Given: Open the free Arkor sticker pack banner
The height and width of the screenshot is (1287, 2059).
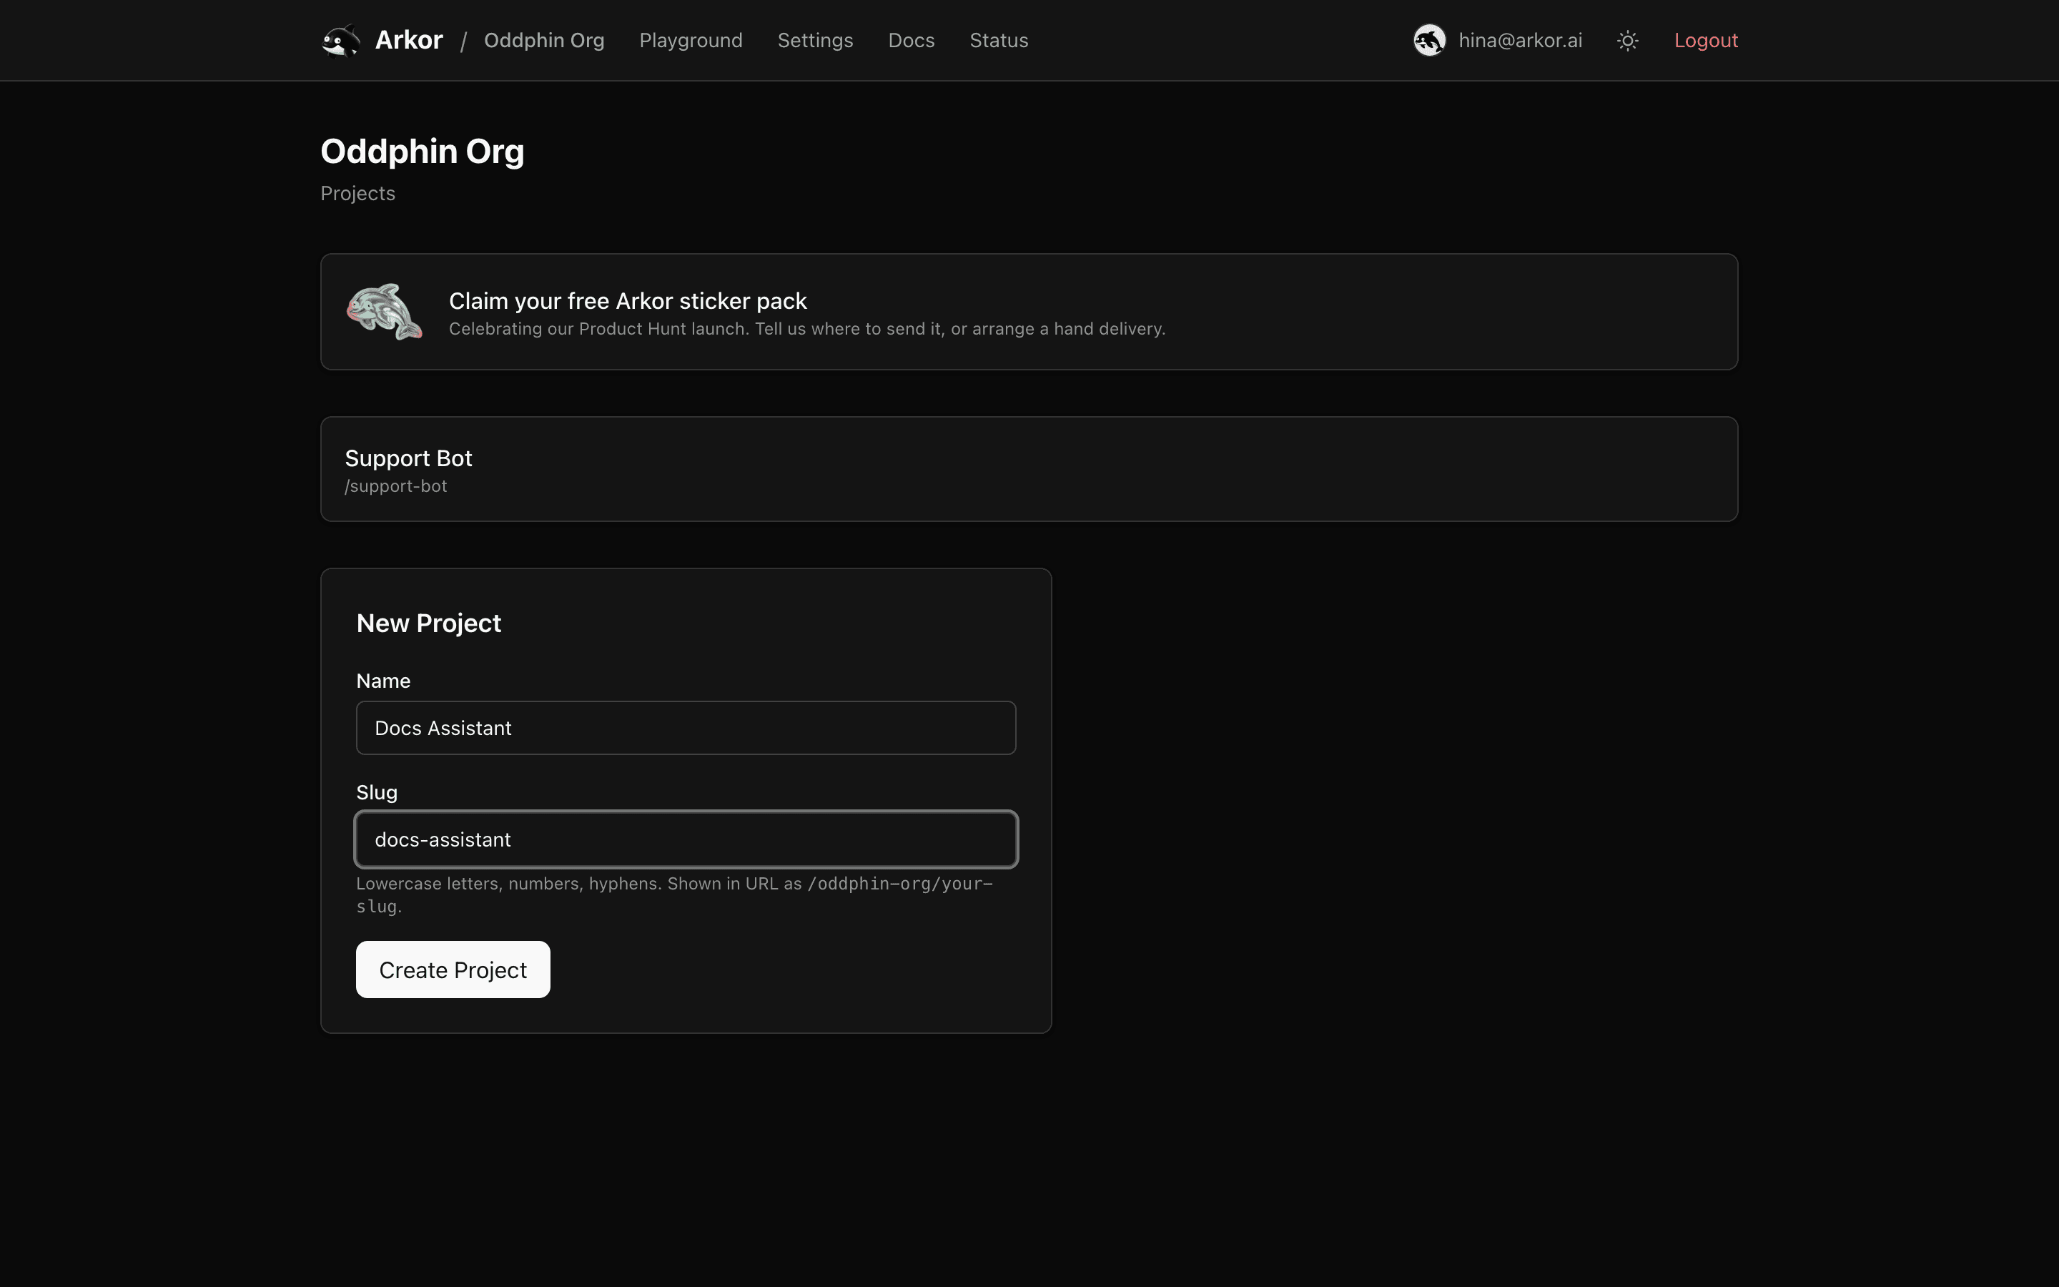Looking at the screenshot, I should coord(1029,312).
